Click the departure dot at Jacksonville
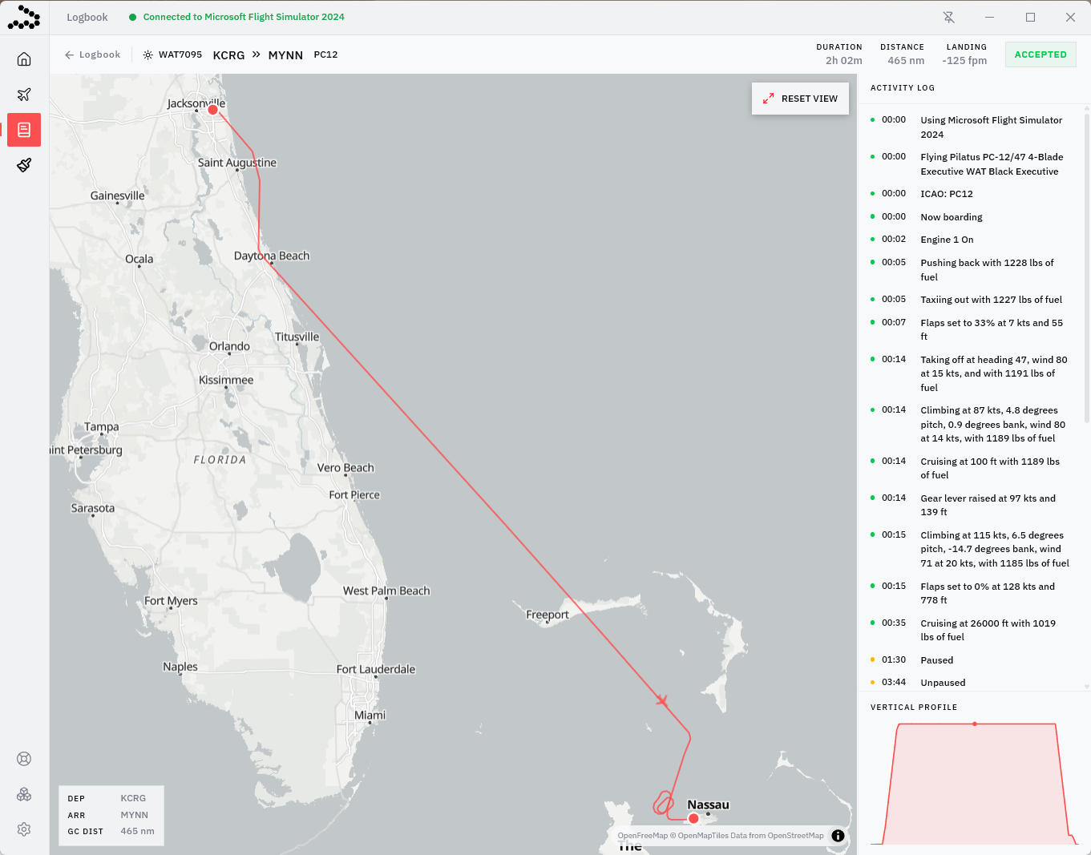This screenshot has width=1091, height=855. click(212, 110)
